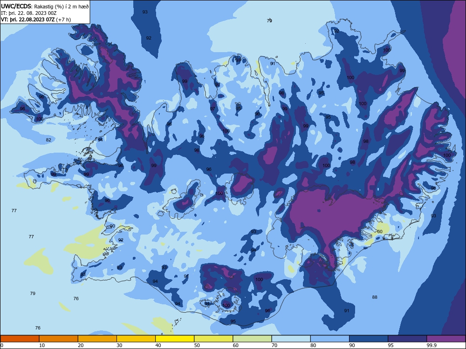Click the dark orange 0–10 legend swatch
Viewport: 466px width, 349px height.
click(20, 339)
